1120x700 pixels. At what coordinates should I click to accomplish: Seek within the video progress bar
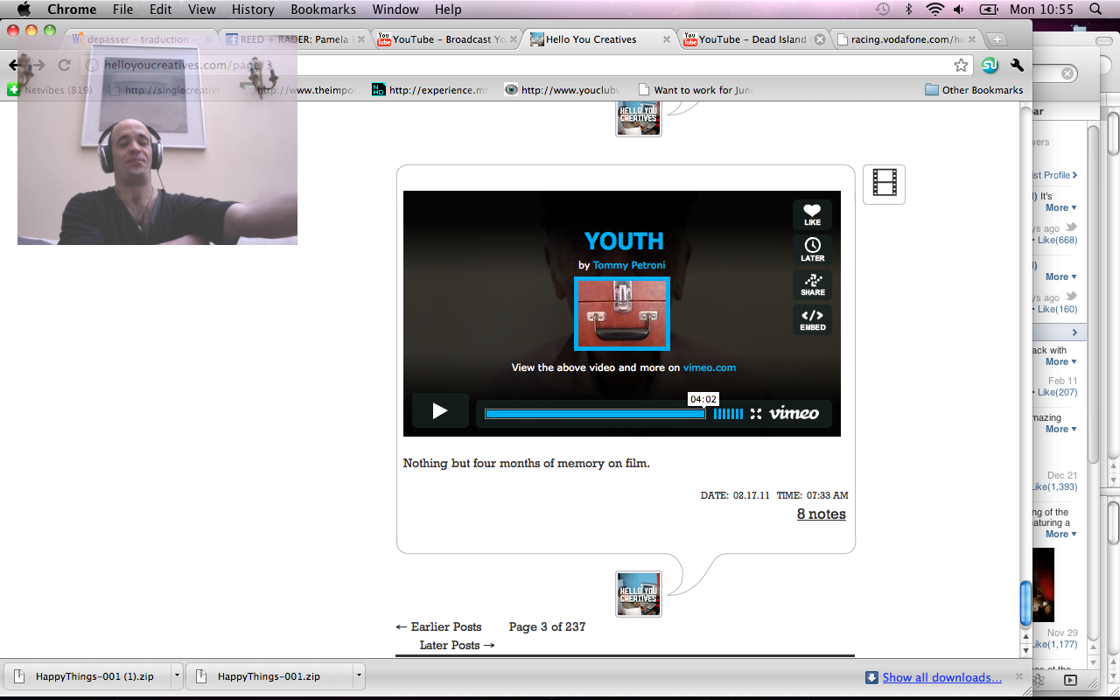pyautogui.click(x=595, y=414)
